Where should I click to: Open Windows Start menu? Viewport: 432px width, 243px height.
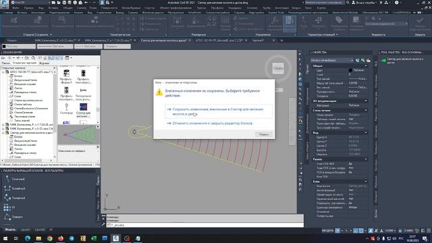[5, 238]
